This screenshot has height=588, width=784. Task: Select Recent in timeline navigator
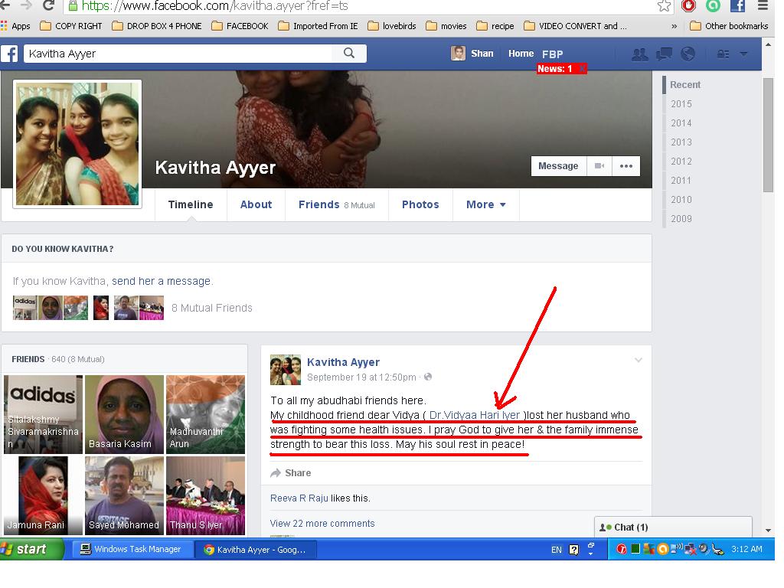coord(685,85)
